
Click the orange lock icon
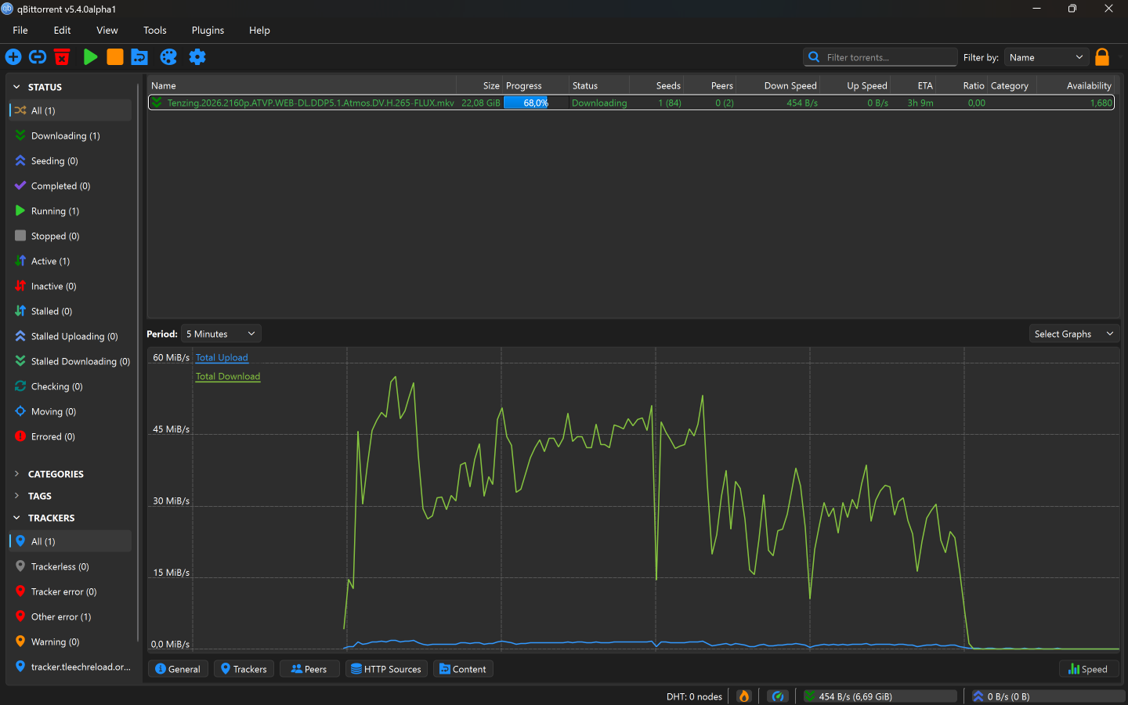(1102, 57)
